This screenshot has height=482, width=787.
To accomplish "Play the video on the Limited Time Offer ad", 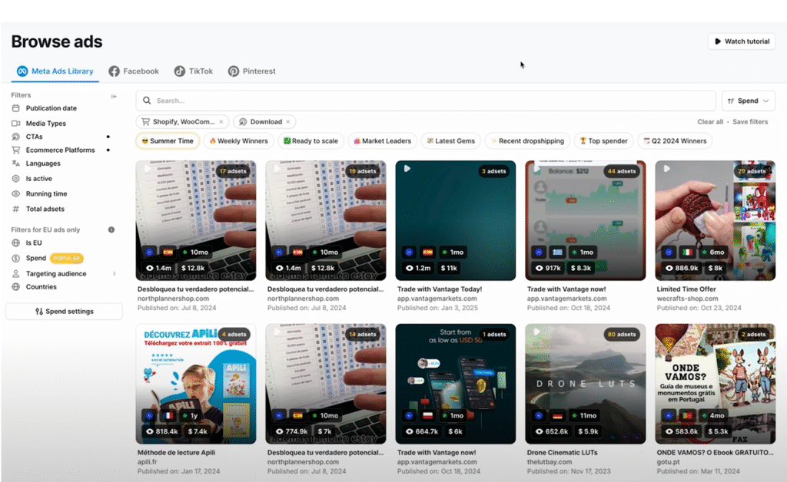I will (666, 169).
